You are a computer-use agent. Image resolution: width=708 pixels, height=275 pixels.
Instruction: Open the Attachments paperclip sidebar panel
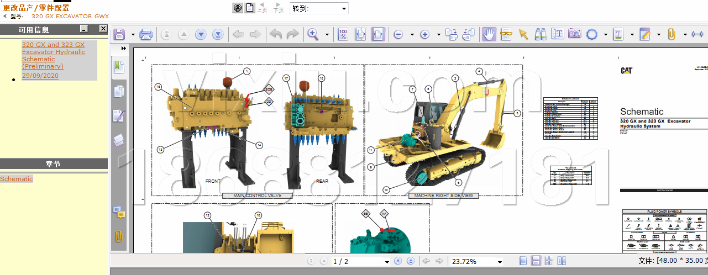tap(119, 236)
